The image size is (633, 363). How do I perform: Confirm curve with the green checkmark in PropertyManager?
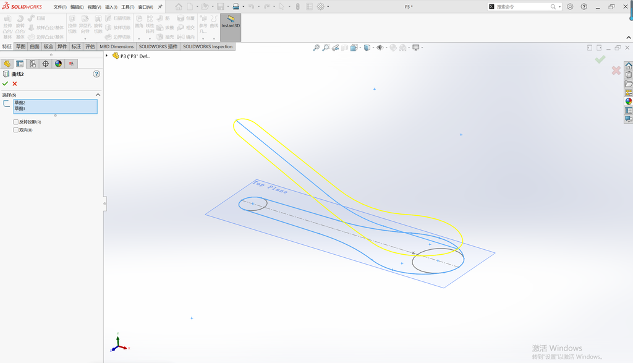(x=5, y=83)
